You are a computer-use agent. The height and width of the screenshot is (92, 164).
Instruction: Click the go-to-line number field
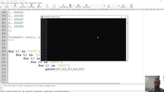click(x=116, y=6)
